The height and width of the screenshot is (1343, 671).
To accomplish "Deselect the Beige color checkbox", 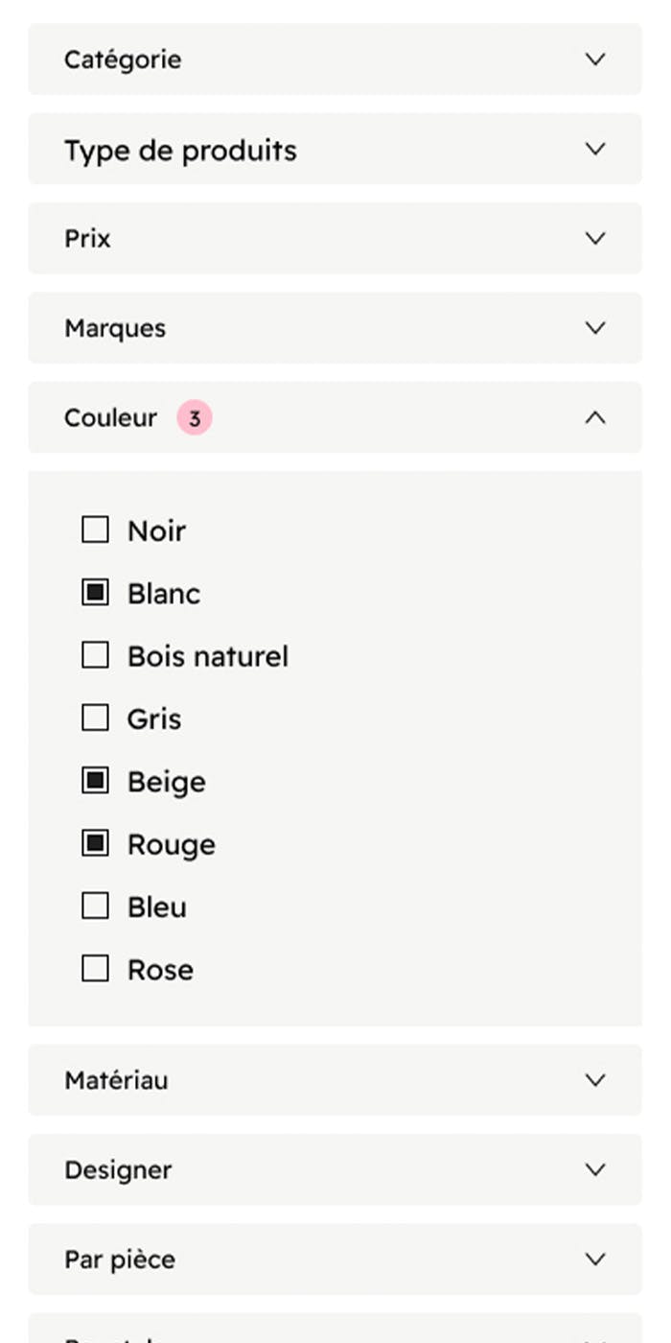I will [95, 781].
